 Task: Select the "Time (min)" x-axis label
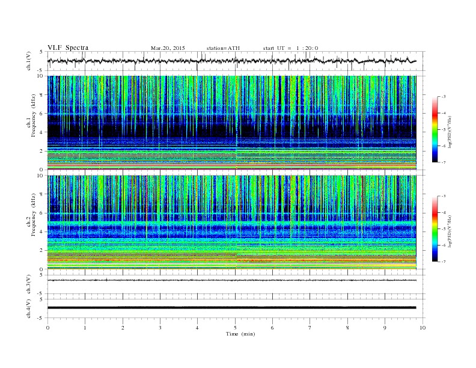(x=240, y=334)
